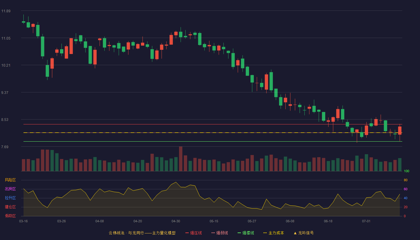The height and width of the screenshot is (240, 420).
Task: Toggle the 强弱线 legend entry
Action: pyautogui.click(x=220, y=233)
